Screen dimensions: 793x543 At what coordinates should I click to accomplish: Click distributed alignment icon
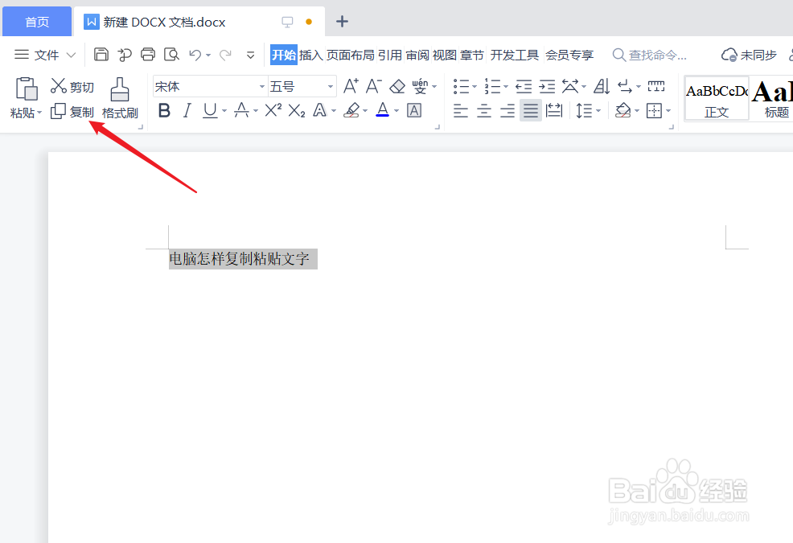554,110
